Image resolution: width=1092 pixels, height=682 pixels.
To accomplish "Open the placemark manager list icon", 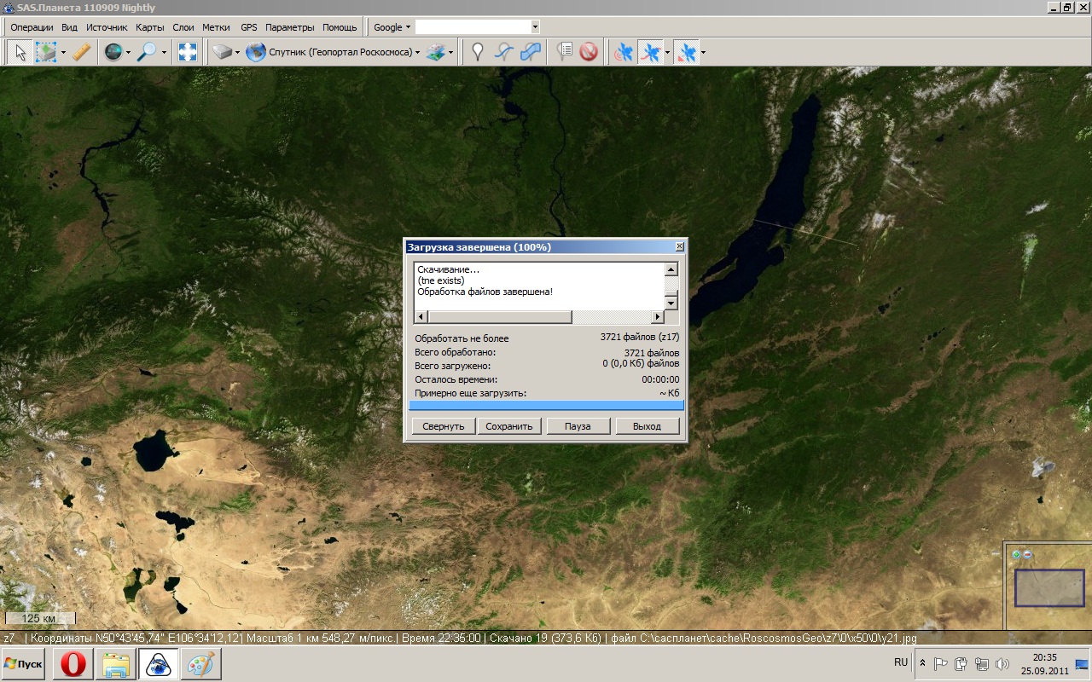I will (x=563, y=53).
